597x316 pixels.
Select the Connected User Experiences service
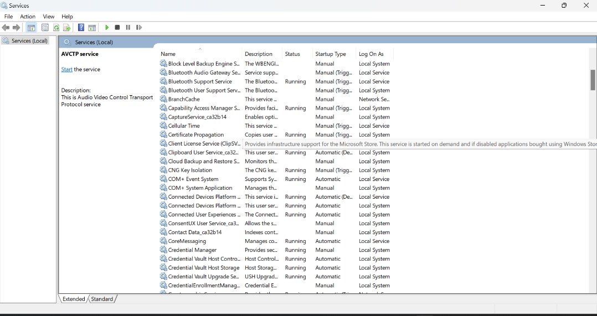[x=276, y=215]
